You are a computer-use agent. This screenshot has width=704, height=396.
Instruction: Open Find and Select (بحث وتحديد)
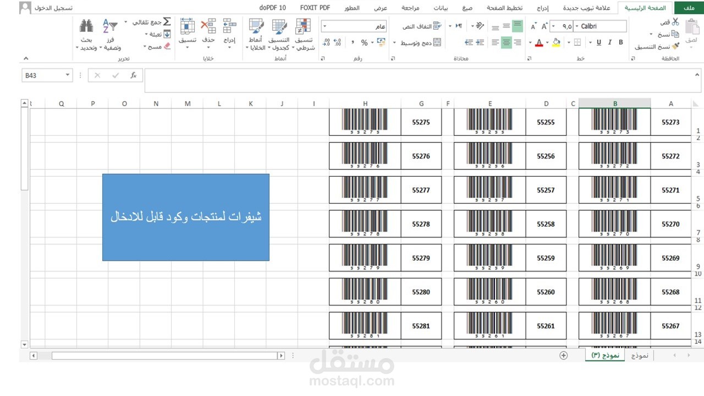pos(86,35)
